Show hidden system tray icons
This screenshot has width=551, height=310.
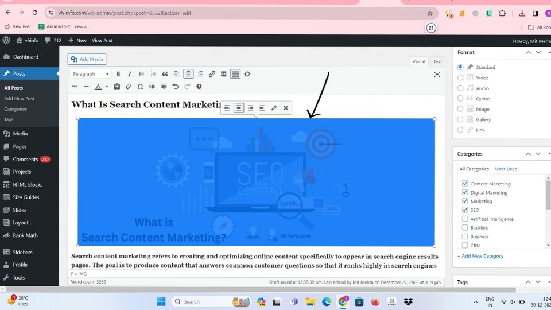(x=475, y=301)
